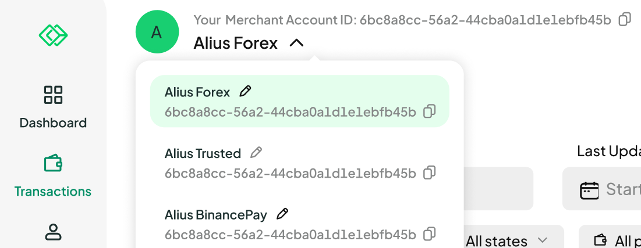Image resolution: width=641 pixels, height=248 pixels.
Task: Click the green logo in sidebar
Action: 53,35
